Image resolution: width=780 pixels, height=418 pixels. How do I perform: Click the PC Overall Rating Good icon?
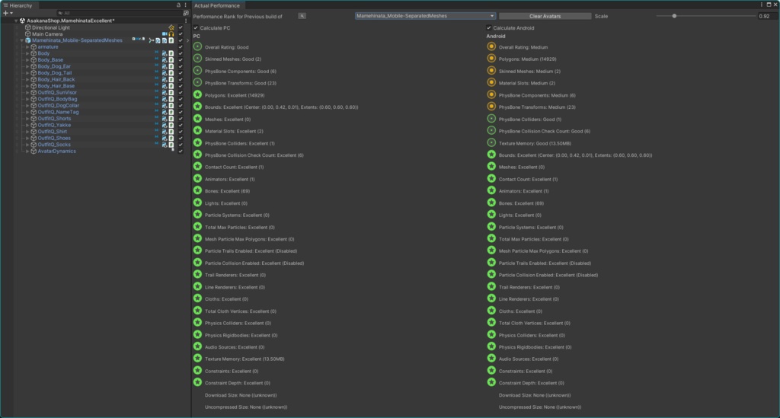[x=197, y=46]
